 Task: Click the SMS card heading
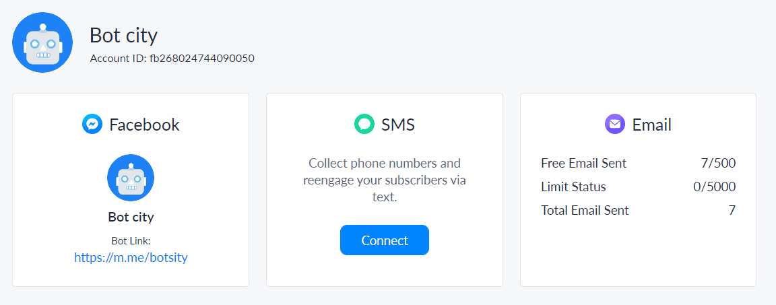point(398,125)
